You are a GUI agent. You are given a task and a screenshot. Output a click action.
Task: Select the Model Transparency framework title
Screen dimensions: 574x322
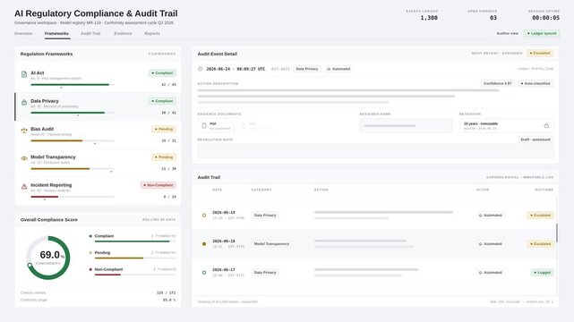[53, 157]
